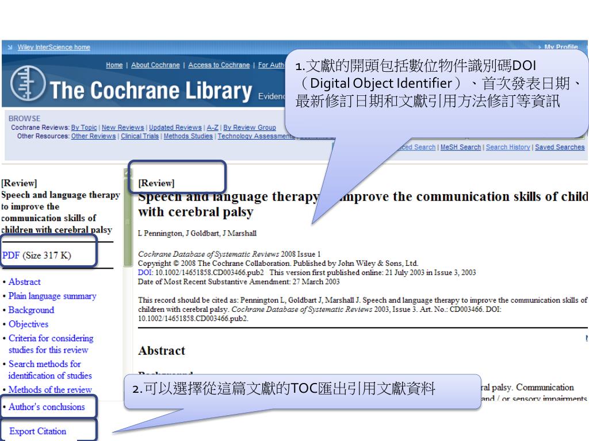Viewport: 589px width, 441px height.
Task: Open My Profile link
Action: tap(561, 47)
